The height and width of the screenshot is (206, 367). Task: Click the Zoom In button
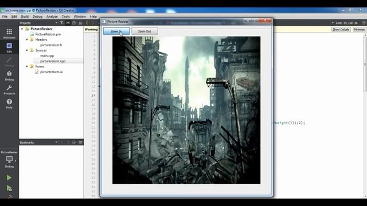click(x=116, y=31)
